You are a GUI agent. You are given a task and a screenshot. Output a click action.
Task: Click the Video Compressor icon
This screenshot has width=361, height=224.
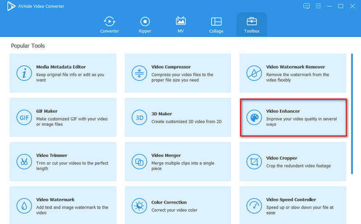pyautogui.click(x=139, y=73)
